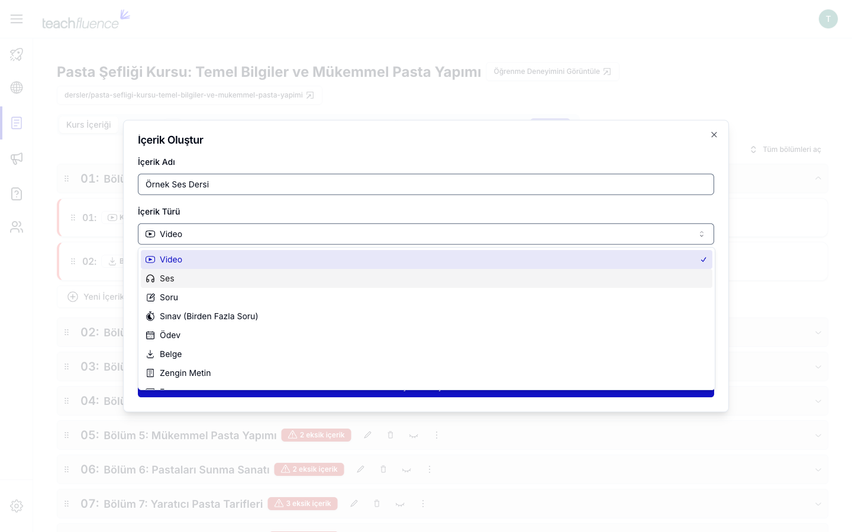The height and width of the screenshot is (532, 852).
Task: Open the users icon in the sidebar
Action: pos(17,227)
